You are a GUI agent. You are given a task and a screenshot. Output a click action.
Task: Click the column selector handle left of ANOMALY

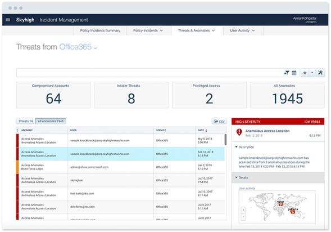17,130
